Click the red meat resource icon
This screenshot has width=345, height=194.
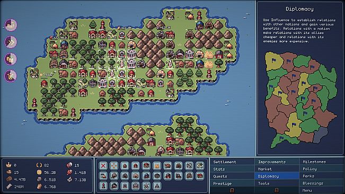pyautogui.click(x=69, y=172)
